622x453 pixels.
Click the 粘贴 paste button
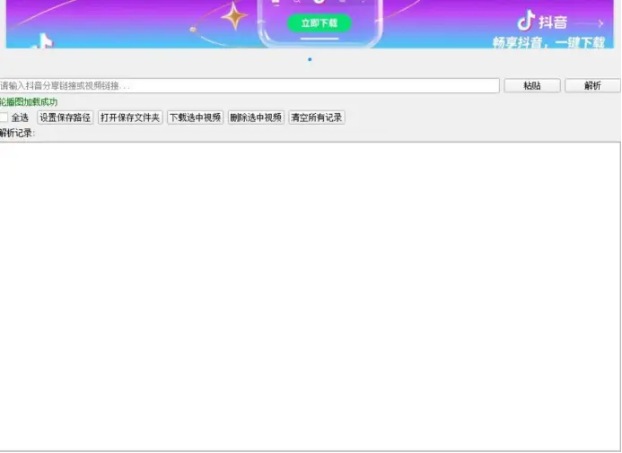click(532, 85)
